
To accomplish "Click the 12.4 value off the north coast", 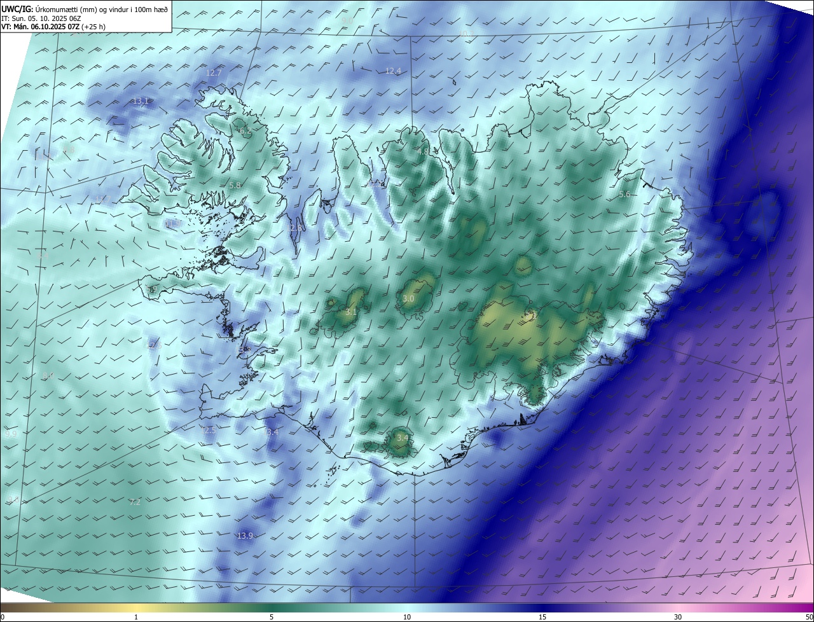I will point(393,71).
